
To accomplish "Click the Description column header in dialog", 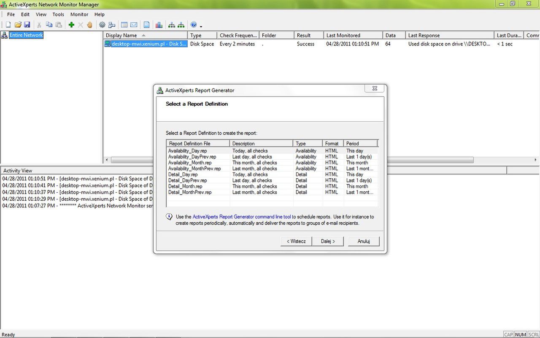I will [261, 144].
